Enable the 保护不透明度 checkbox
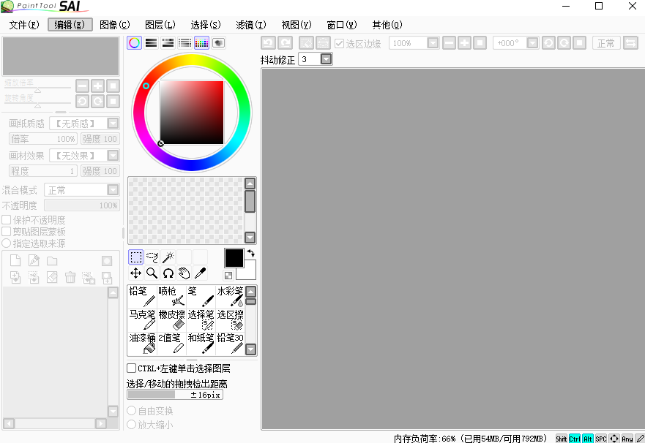This screenshot has height=443, width=645. [6, 218]
